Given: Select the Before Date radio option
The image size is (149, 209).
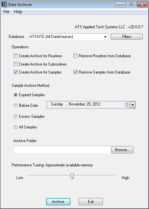Looking at the screenshot, I should point(16,105).
